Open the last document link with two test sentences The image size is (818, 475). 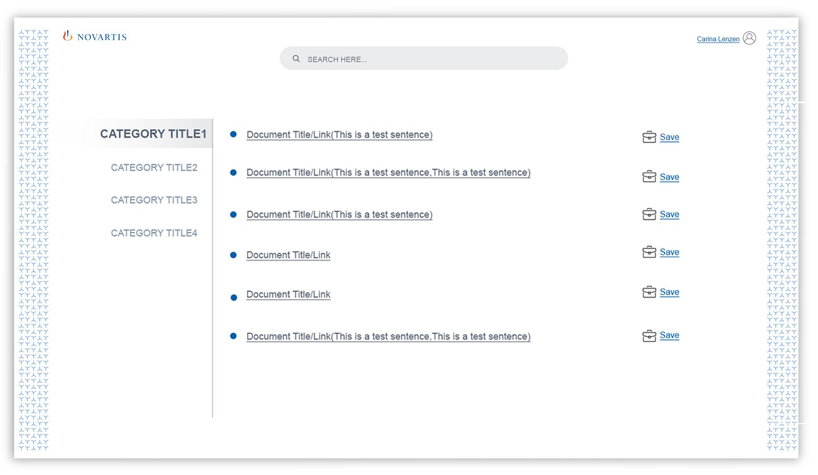(388, 337)
